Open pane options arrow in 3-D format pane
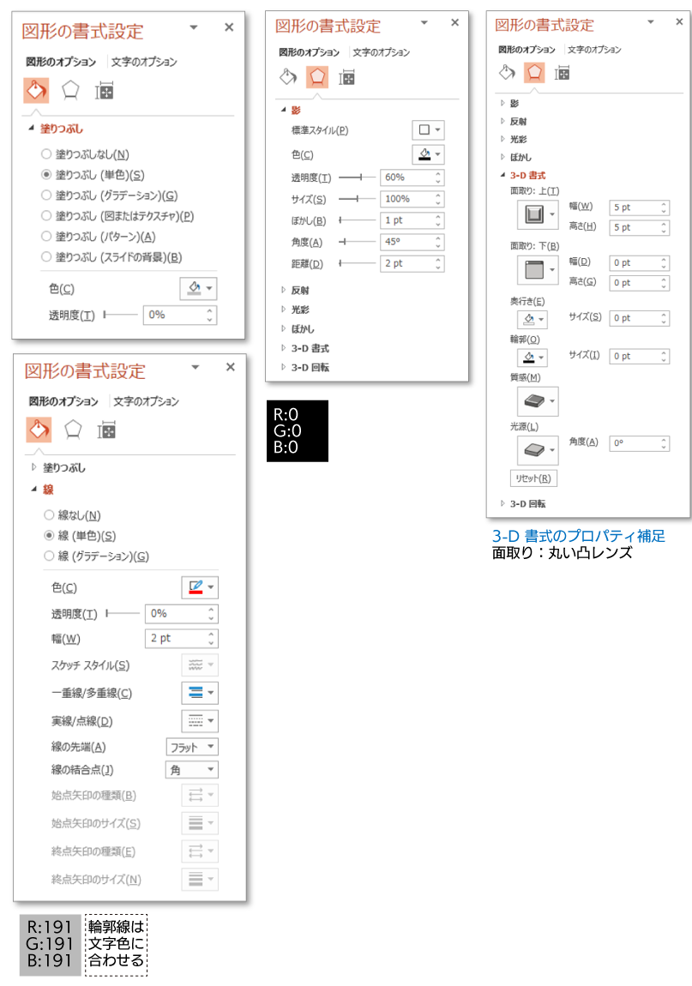 [651, 21]
